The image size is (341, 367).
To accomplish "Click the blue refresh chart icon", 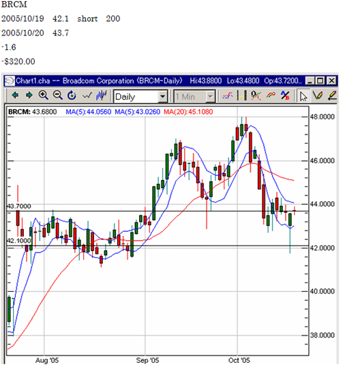I will (72, 96).
